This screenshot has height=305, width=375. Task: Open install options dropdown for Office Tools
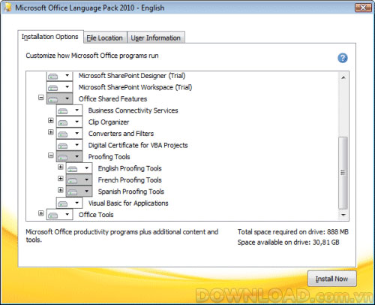click(59, 214)
